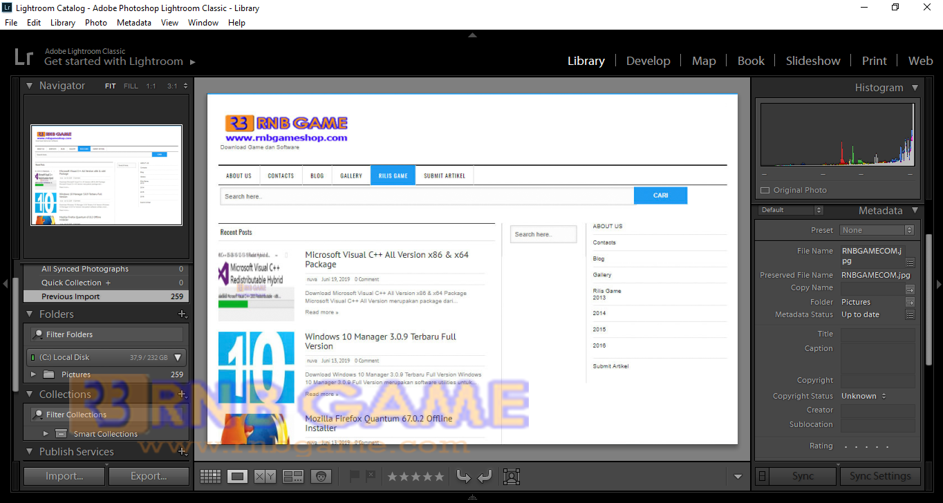The width and height of the screenshot is (943, 503).
Task: Select Quick Collection row
Action: pyautogui.click(x=106, y=283)
